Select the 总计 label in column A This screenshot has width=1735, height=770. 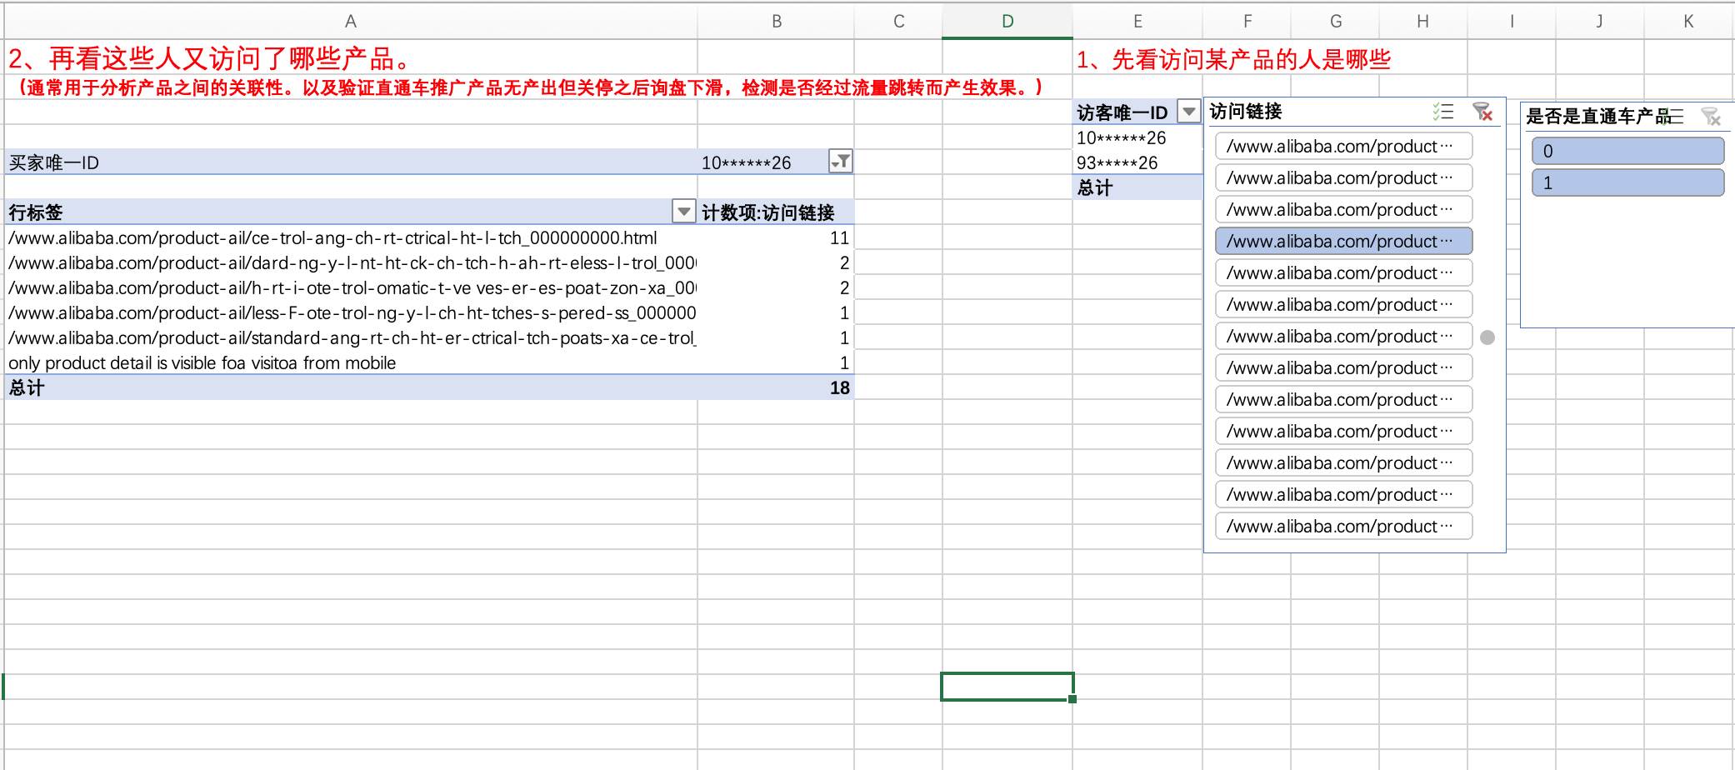click(x=351, y=387)
